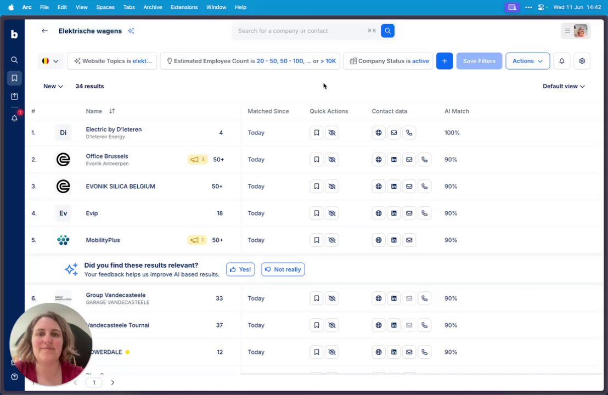
Task: Open website of Vandecasteele Tournai
Action: pos(379,325)
